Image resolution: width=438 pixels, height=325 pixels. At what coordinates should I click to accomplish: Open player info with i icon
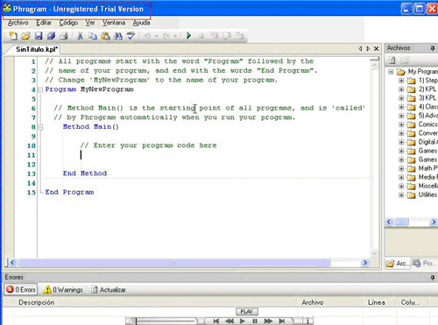pos(307,321)
